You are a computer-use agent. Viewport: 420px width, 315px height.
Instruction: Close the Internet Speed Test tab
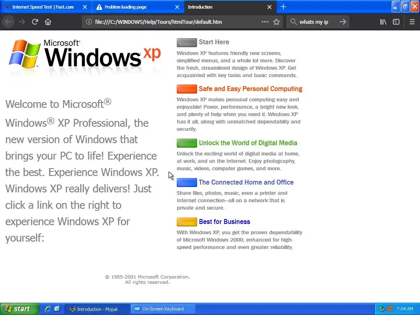[x=85, y=7]
